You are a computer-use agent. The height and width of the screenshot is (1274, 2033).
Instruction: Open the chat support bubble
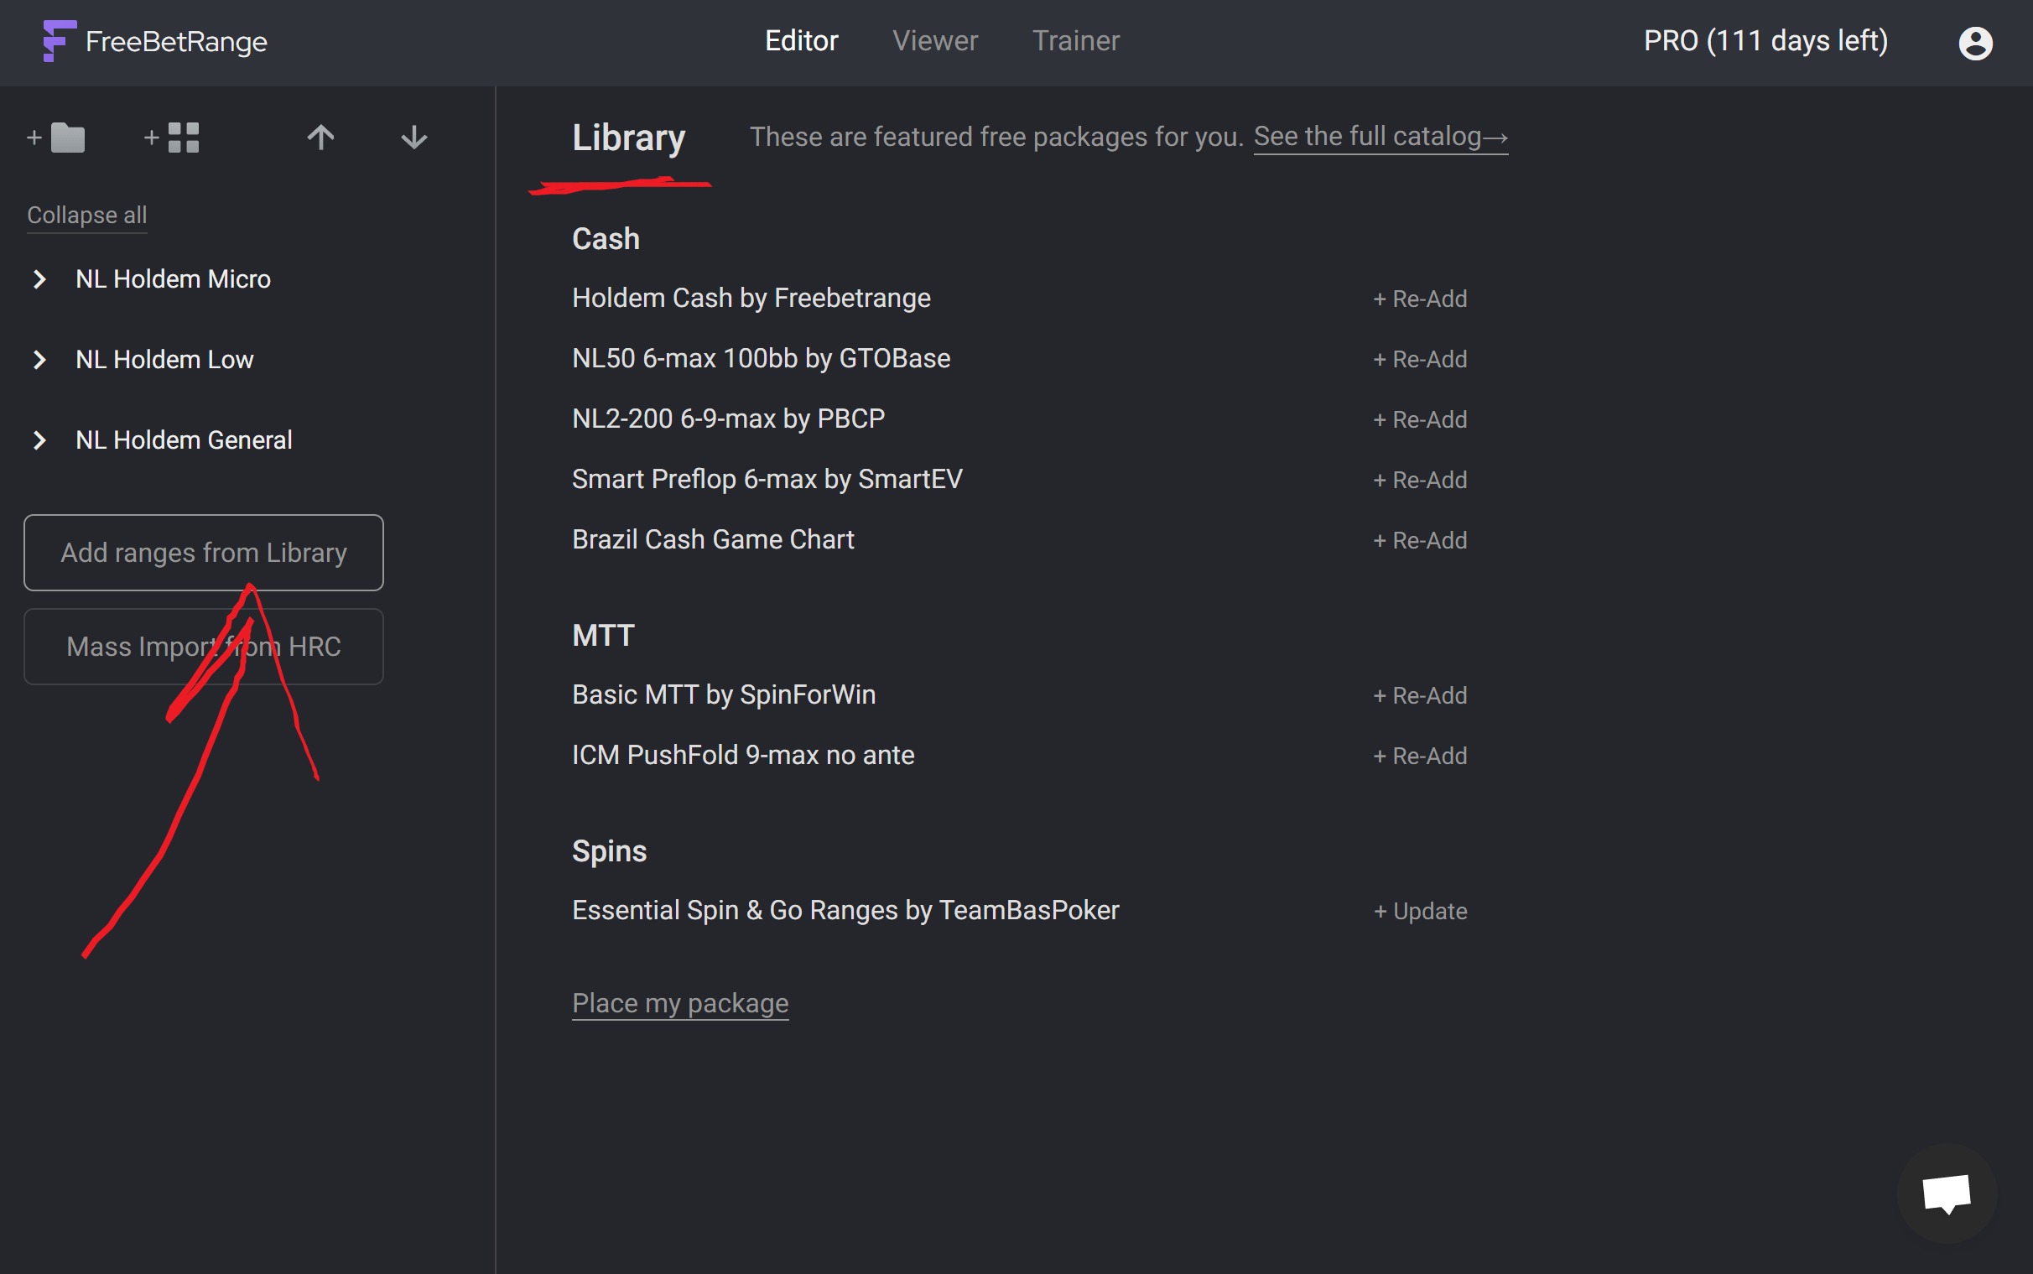(1946, 1193)
